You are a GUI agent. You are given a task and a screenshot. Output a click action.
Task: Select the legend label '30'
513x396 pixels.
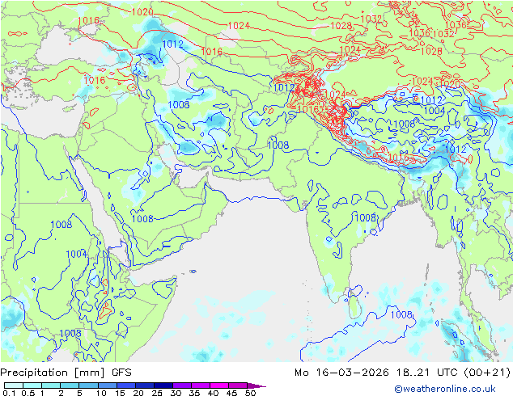tap(176, 393)
